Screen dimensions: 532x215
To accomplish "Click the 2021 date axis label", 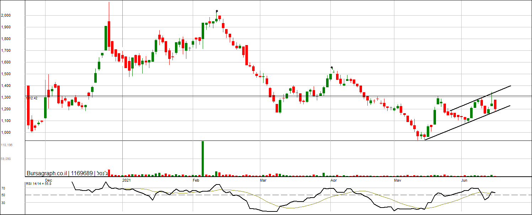I will [127, 181].
